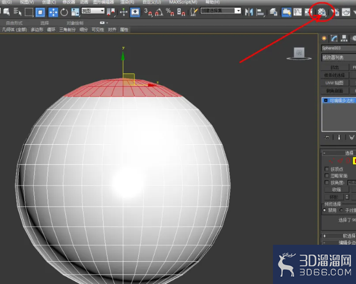Toggle Percent Snap

tap(170, 12)
